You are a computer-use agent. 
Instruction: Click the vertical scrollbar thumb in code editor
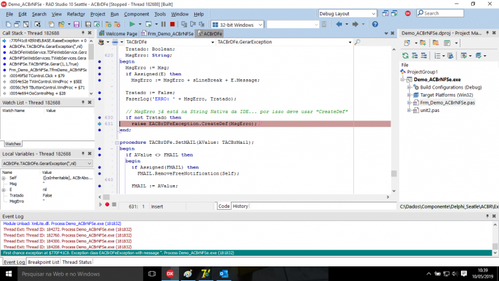point(394,174)
